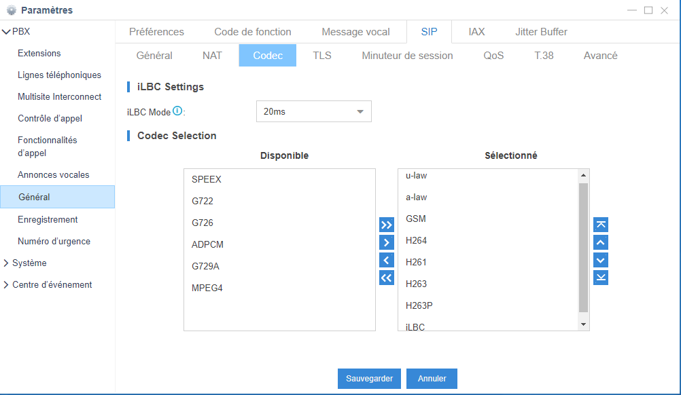Open Extensions in the left sidebar
681x395 pixels.
(39, 54)
